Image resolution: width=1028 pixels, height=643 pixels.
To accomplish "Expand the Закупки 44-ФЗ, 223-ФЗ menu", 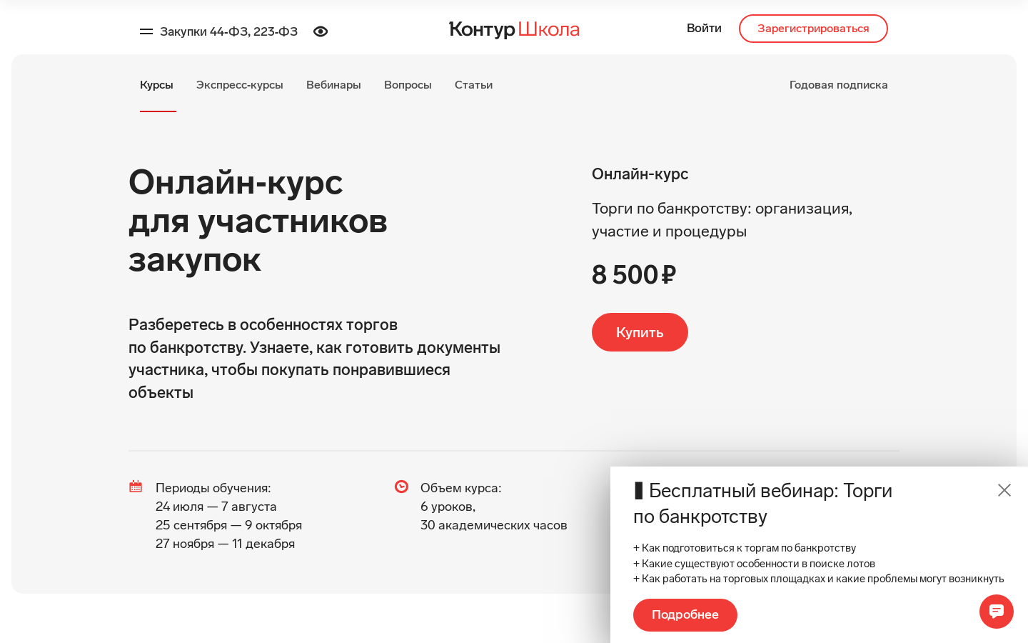I will (x=228, y=31).
